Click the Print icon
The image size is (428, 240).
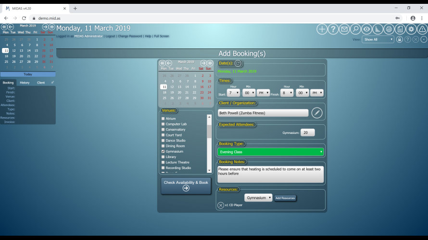pos(389,29)
